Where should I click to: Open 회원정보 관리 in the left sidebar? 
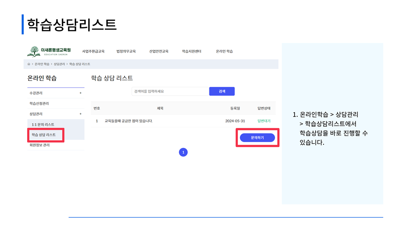point(40,145)
